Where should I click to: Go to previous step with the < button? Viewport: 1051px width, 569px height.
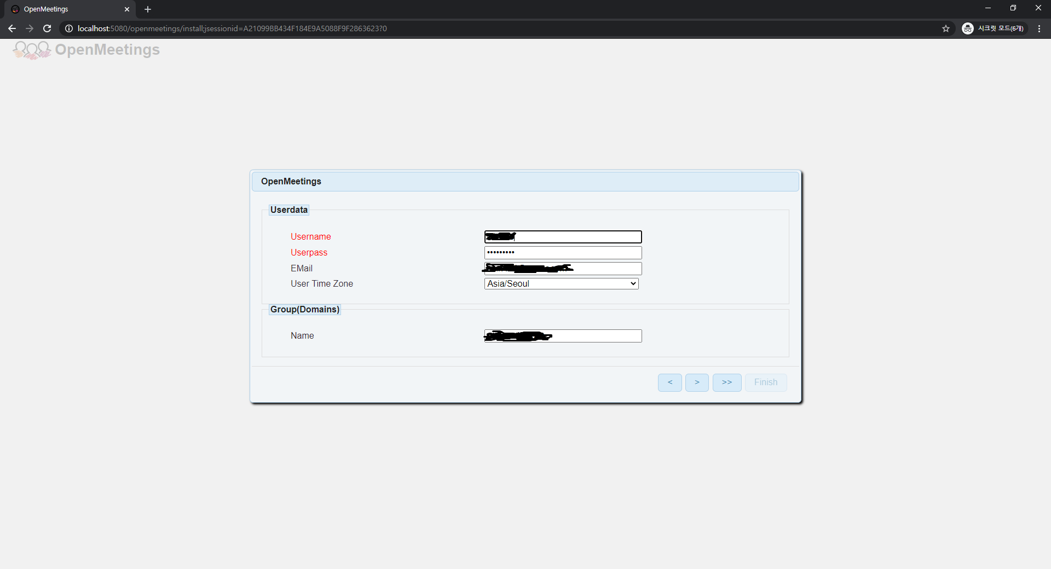[670, 382]
